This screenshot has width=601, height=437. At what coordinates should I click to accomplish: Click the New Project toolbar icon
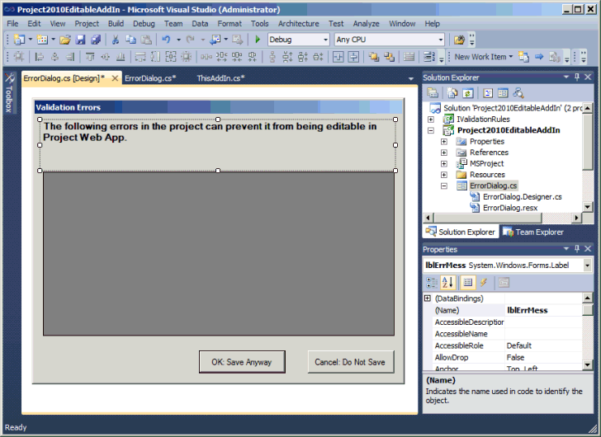pos(19,40)
